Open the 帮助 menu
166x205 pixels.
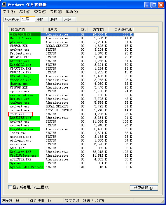(x=72, y=12)
